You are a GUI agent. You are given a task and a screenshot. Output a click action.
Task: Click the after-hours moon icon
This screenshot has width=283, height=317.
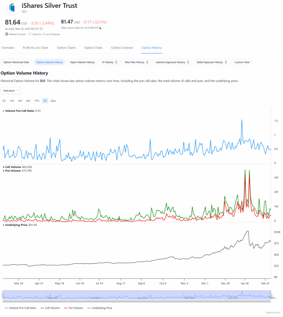[x=101, y=28]
